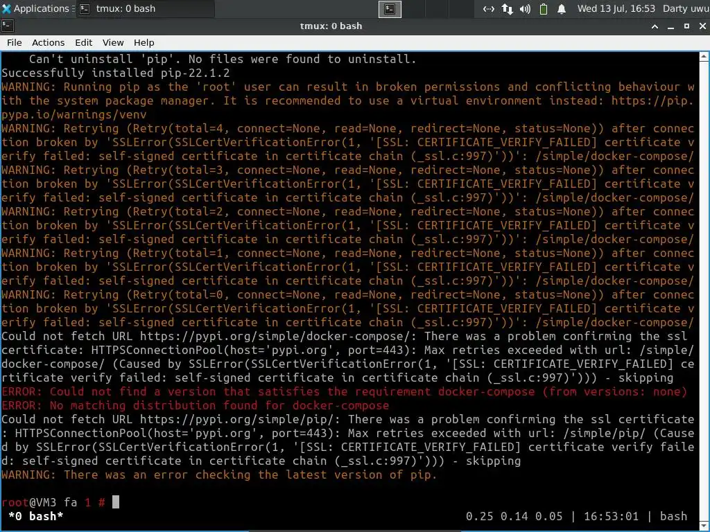Maximize the terminal window

click(686, 26)
